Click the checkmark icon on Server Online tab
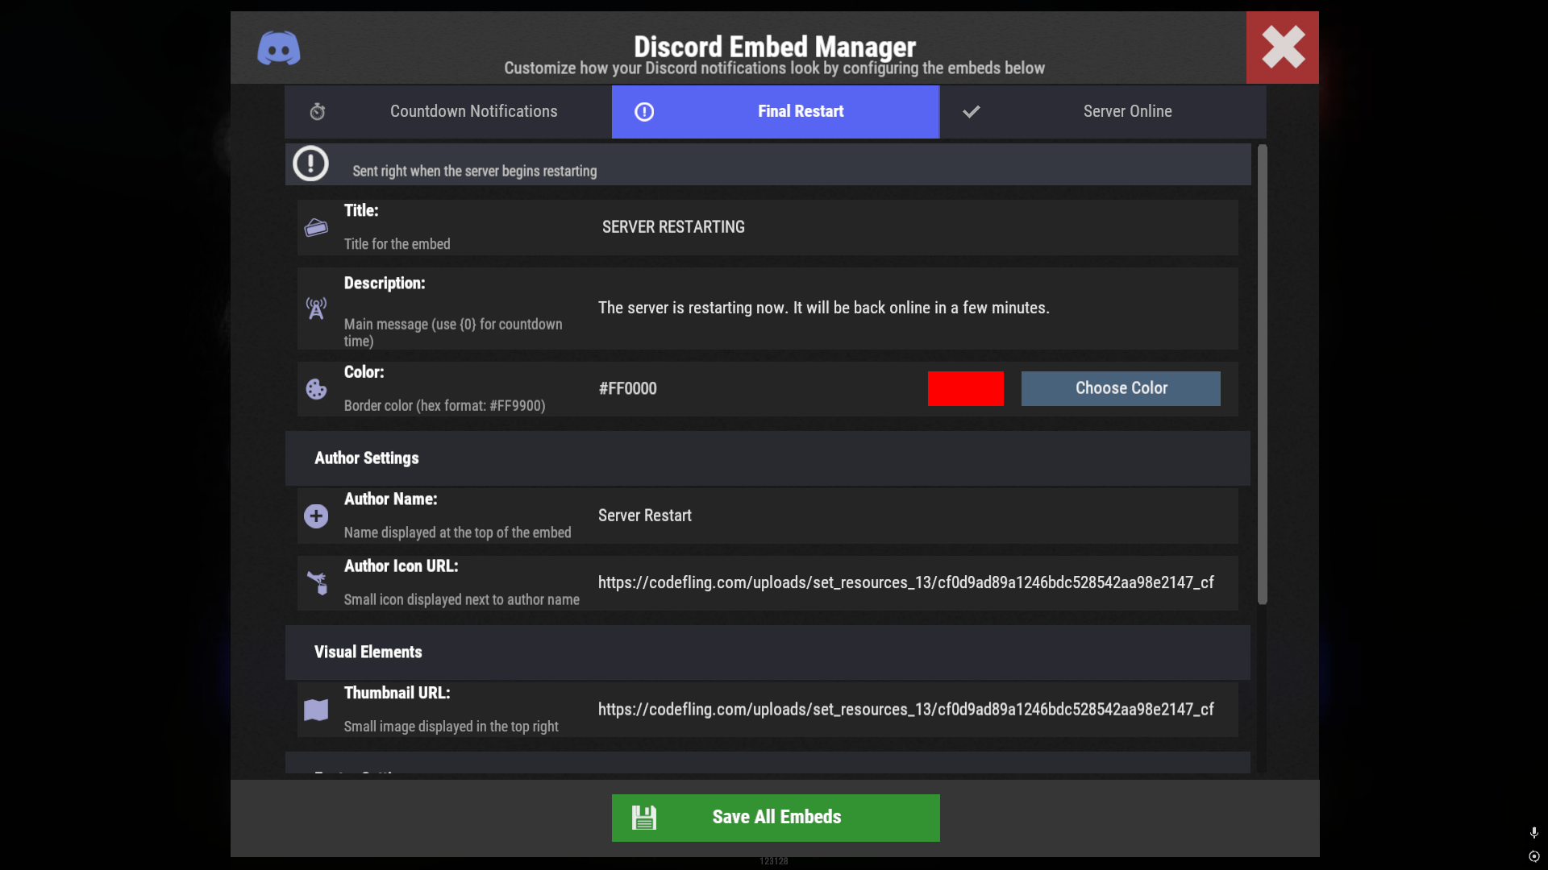1548x870 pixels. tap(972, 112)
